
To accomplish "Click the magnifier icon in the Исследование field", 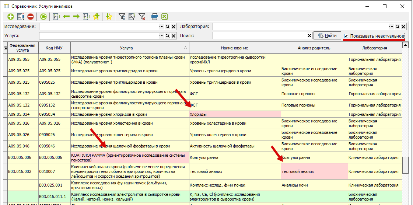I will point(167,27).
